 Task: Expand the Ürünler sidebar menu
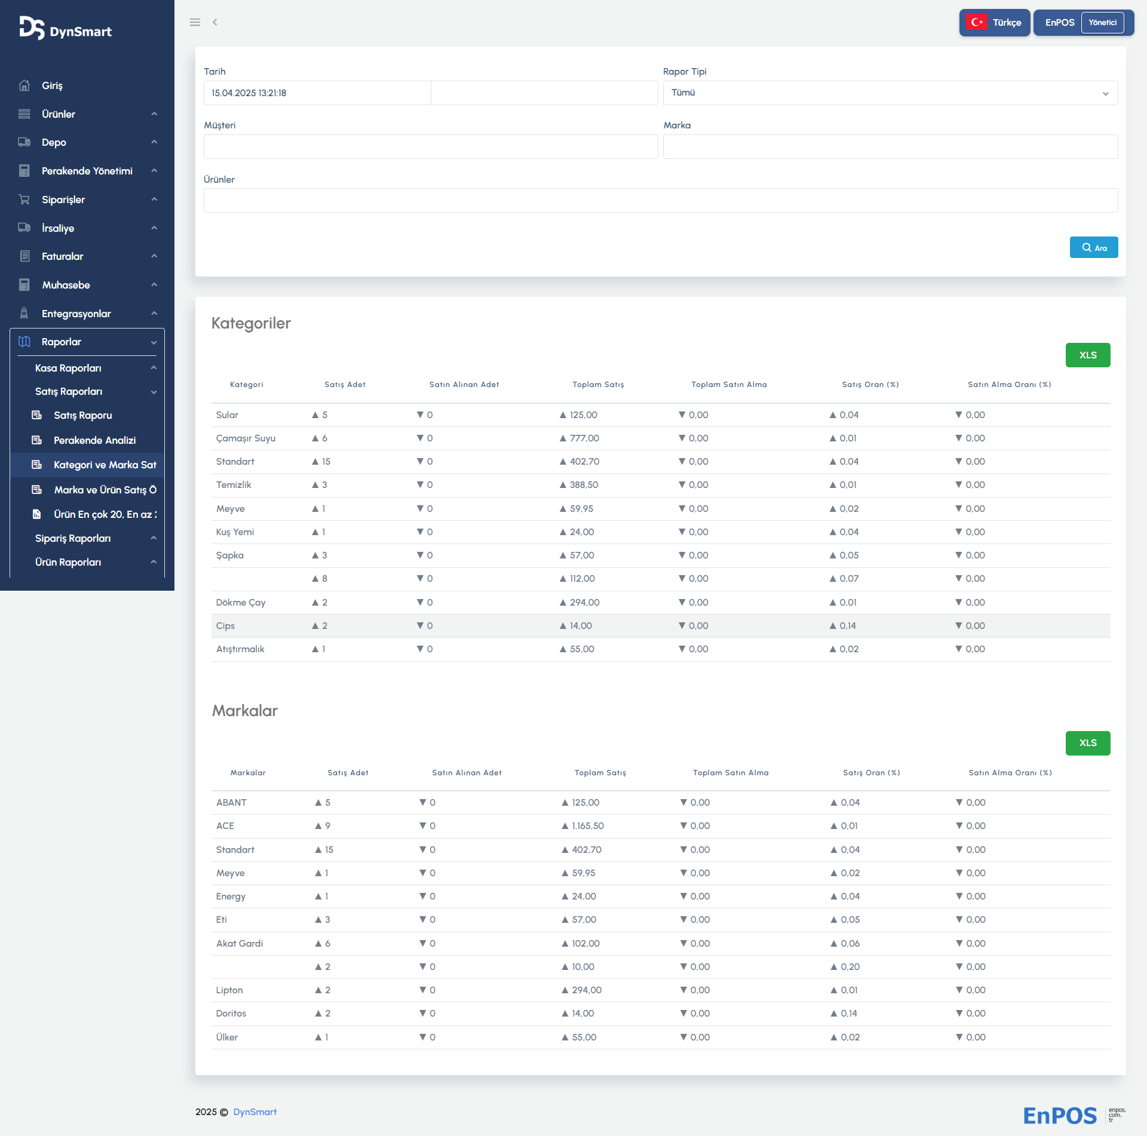tap(88, 114)
